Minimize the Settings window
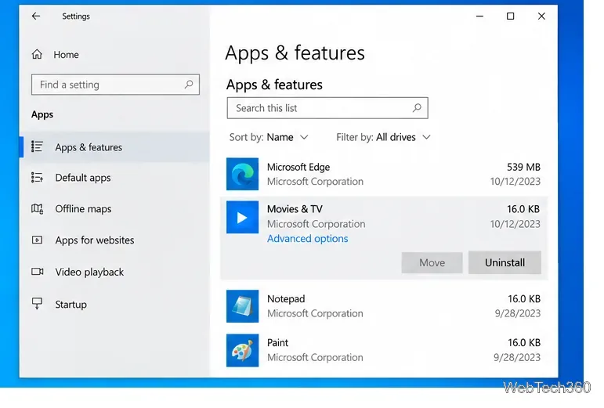The image size is (604, 408). click(x=479, y=16)
